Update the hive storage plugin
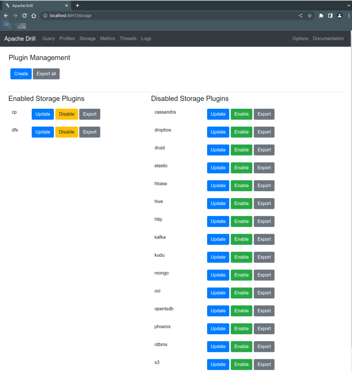352x372 pixels. click(x=218, y=204)
